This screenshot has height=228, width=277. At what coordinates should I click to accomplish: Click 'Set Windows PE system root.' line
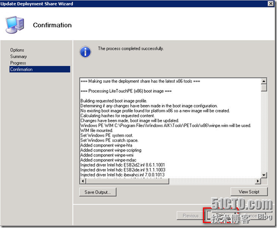(x=107, y=136)
